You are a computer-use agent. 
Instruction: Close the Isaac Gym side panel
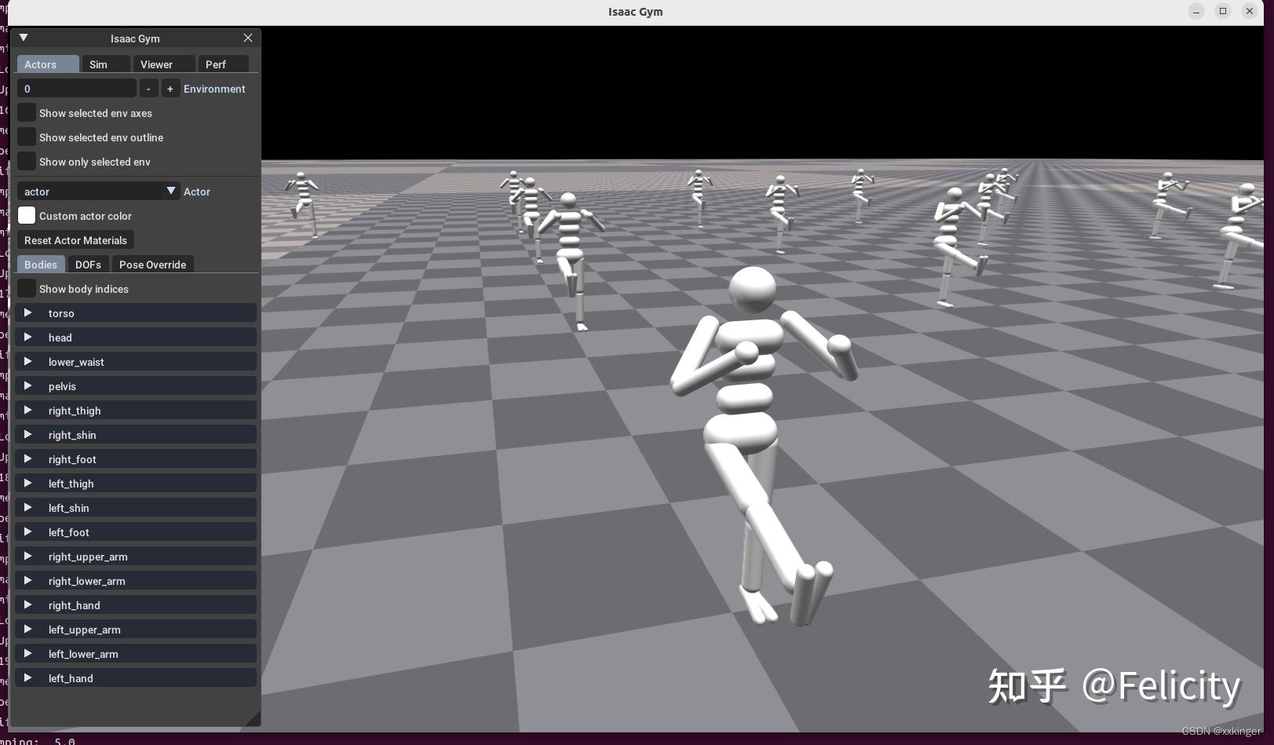pyautogui.click(x=248, y=38)
